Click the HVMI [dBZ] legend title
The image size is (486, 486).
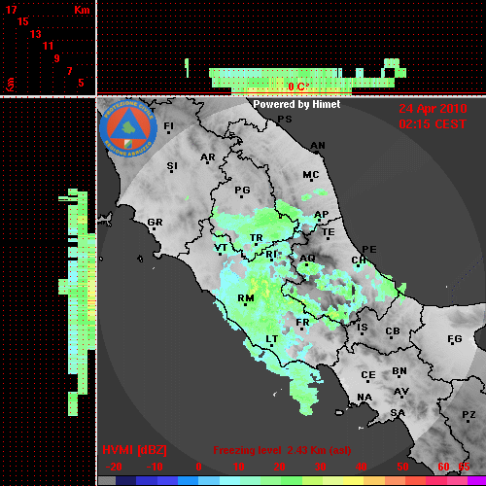point(134,450)
